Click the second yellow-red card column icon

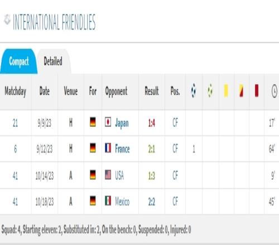point(241,91)
